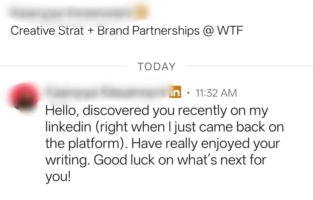Image resolution: width=313 pixels, height=200 pixels.
Task: Click the gold badge next to top profile name
Action: tap(141, 12)
